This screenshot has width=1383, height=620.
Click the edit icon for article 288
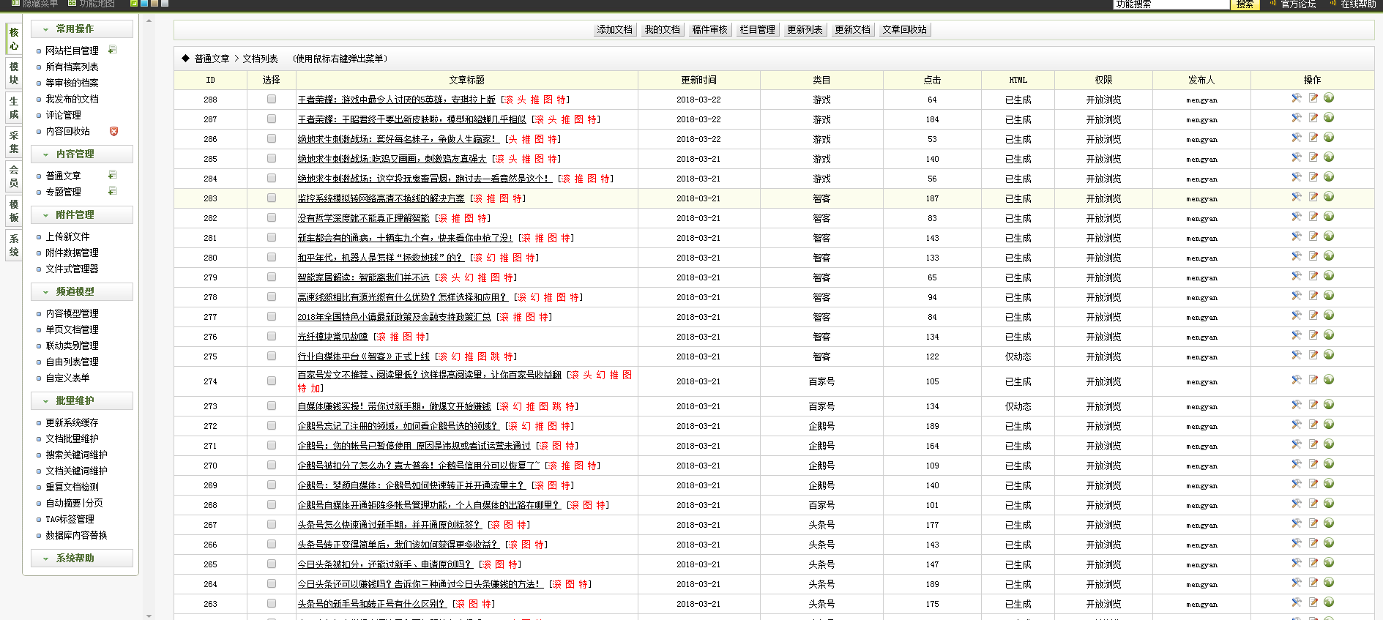coord(1313,98)
